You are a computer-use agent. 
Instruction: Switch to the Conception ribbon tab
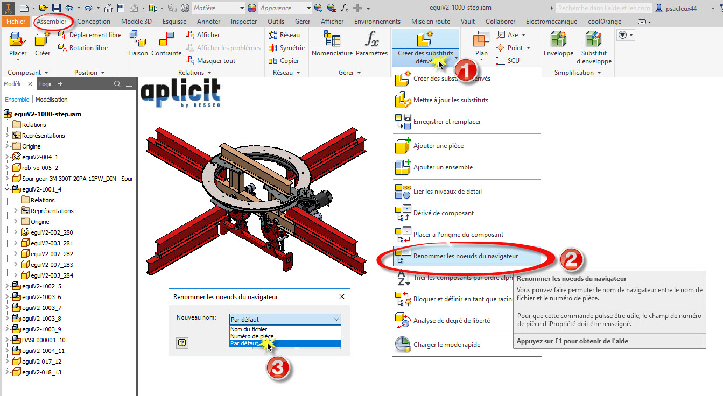click(x=94, y=22)
